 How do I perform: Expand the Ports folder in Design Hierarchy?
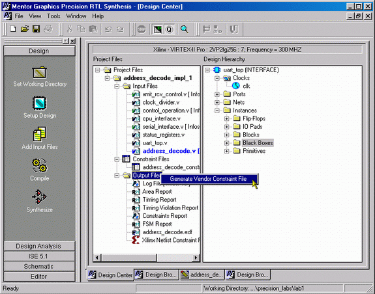(x=217, y=94)
